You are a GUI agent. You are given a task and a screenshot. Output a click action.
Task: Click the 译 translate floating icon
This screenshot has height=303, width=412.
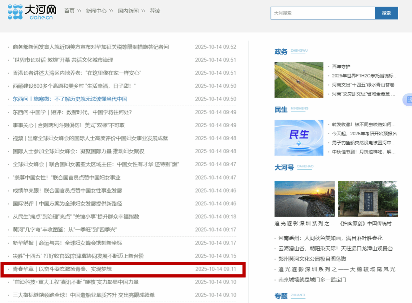coord(408,100)
